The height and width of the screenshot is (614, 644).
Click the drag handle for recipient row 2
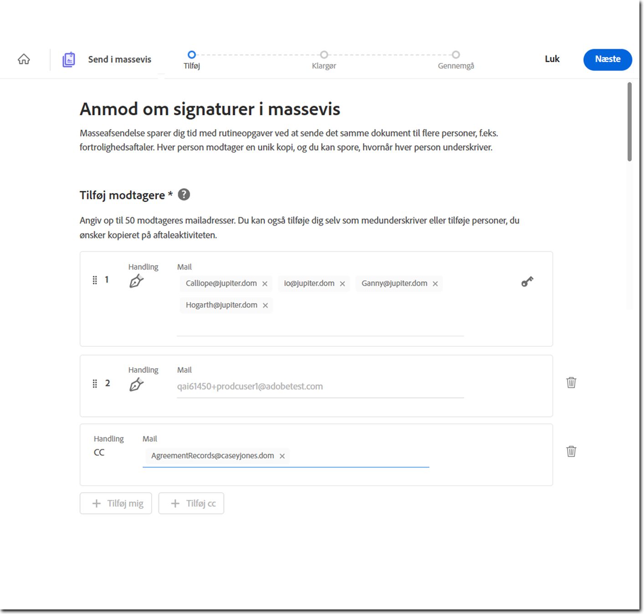[95, 384]
